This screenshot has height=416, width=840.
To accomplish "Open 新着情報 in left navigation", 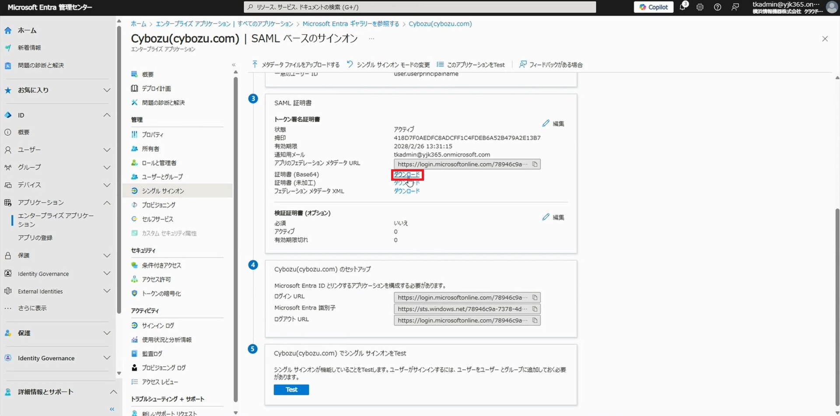I will (29, 48).
